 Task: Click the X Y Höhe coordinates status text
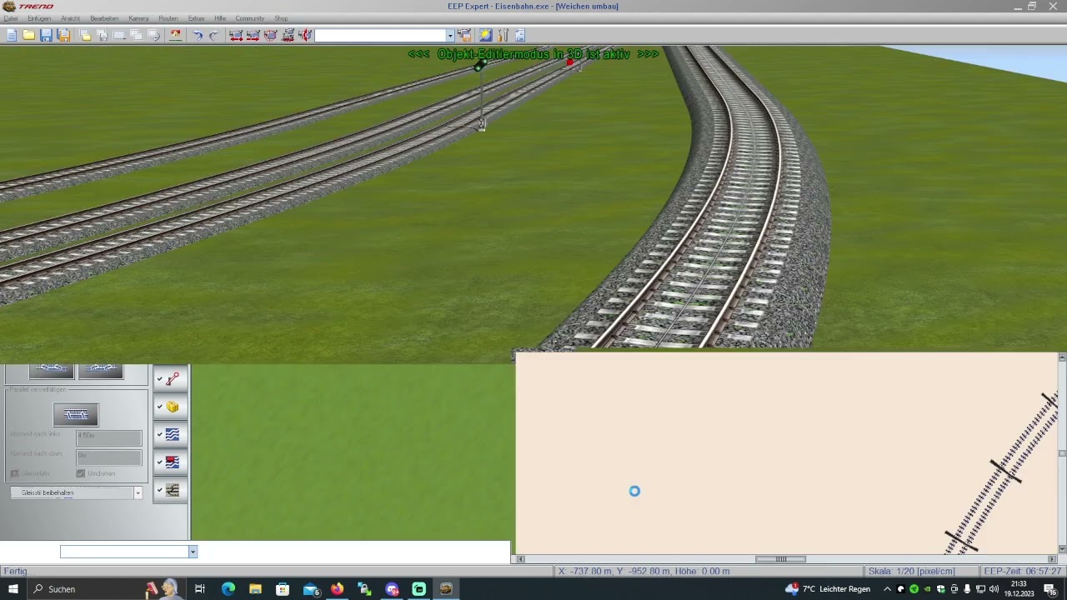(644, 571)
